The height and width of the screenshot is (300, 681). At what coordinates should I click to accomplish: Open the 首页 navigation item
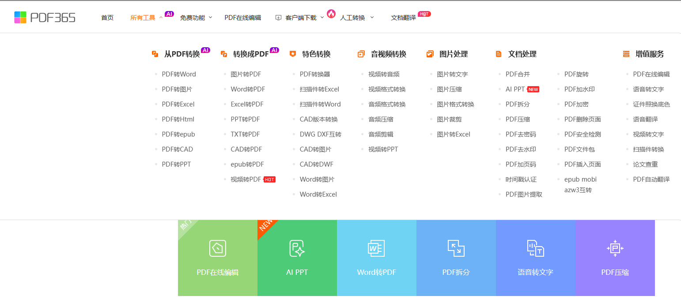(x=107, y=18)
